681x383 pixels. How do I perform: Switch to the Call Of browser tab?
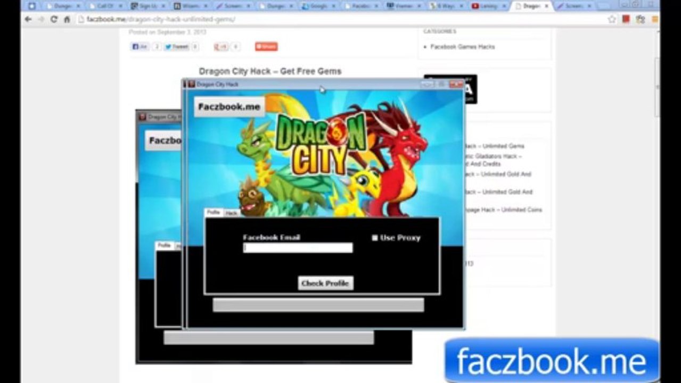click(x=105, y=6)
